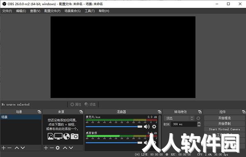
Task: Mute the 桌面音频 channel speaker
Action: click(x=146, y=142)
